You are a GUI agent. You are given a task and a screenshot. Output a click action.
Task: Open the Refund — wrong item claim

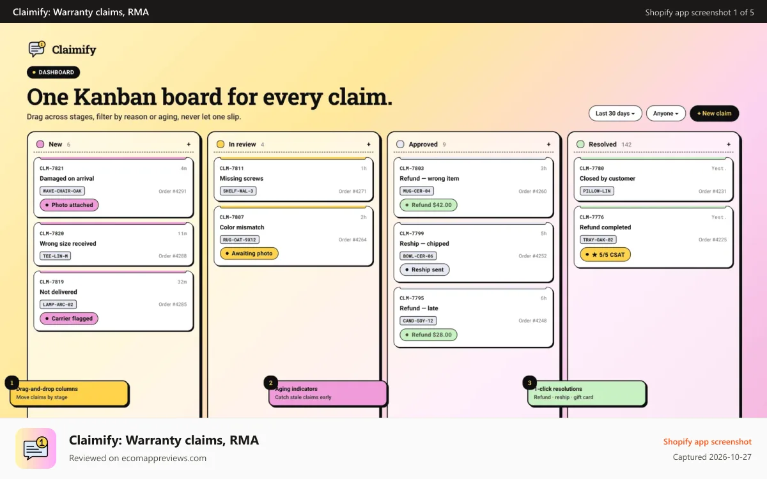tap(474, 188)
